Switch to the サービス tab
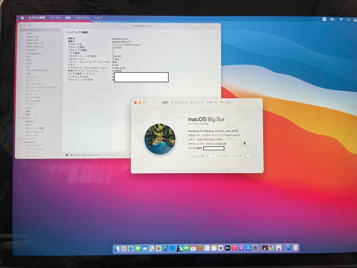 tap(226, 103)
